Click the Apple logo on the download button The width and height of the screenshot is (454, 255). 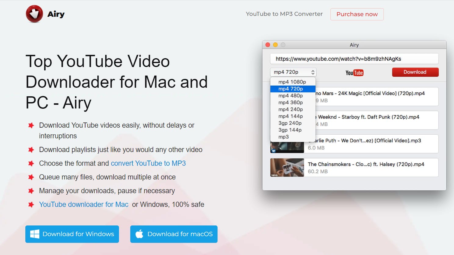(139, 234)
